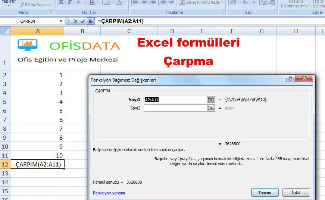Confirm the formula with checkmark icon

pyautogui.click(x=82, y=21)
